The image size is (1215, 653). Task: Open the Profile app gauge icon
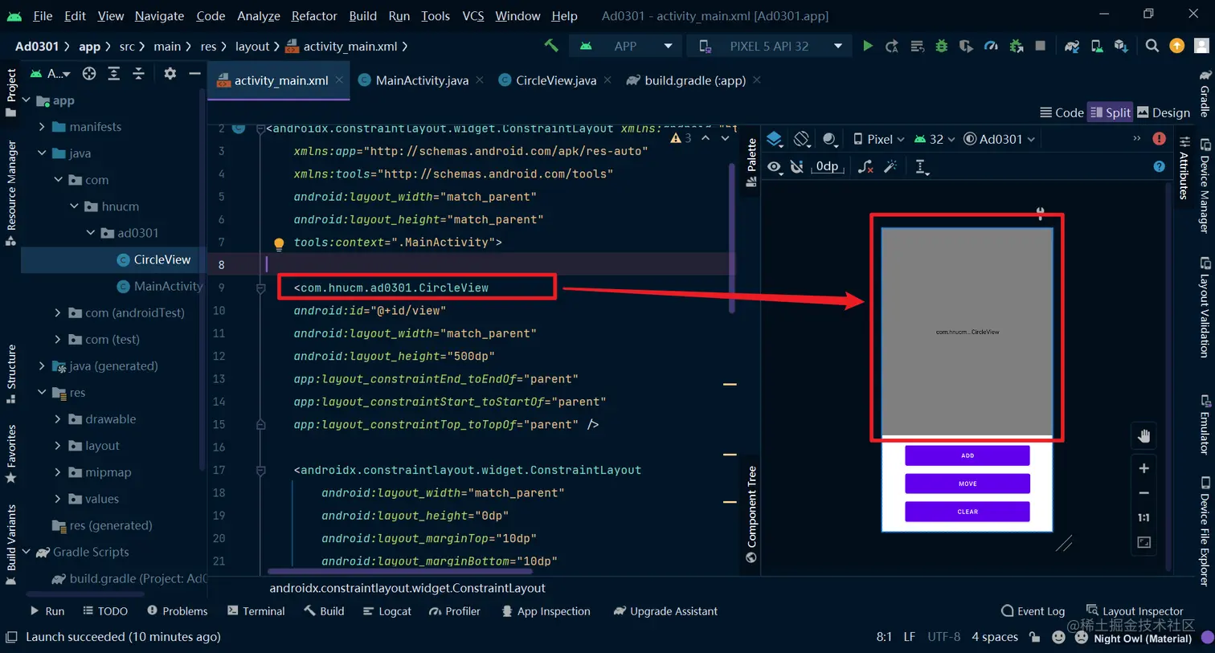tap(991, 46)
